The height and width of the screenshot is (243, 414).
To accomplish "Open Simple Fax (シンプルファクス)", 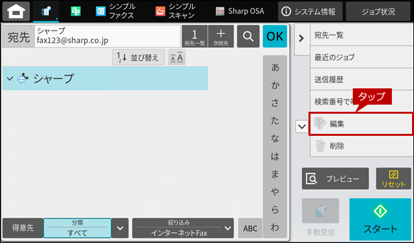I will click(x=115, y=11).
